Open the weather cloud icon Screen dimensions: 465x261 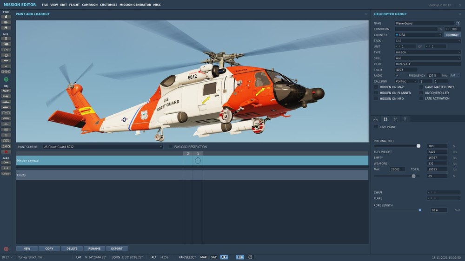[x=6, y=44]
